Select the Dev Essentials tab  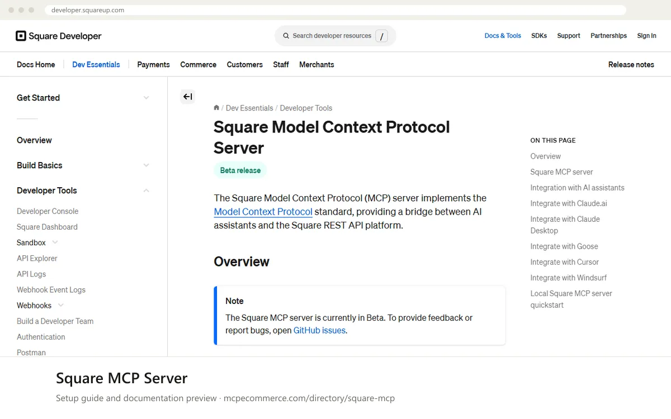[96, 64]
